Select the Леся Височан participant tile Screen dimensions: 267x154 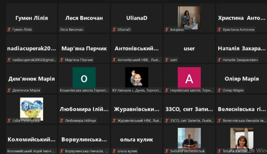point(84,18)
